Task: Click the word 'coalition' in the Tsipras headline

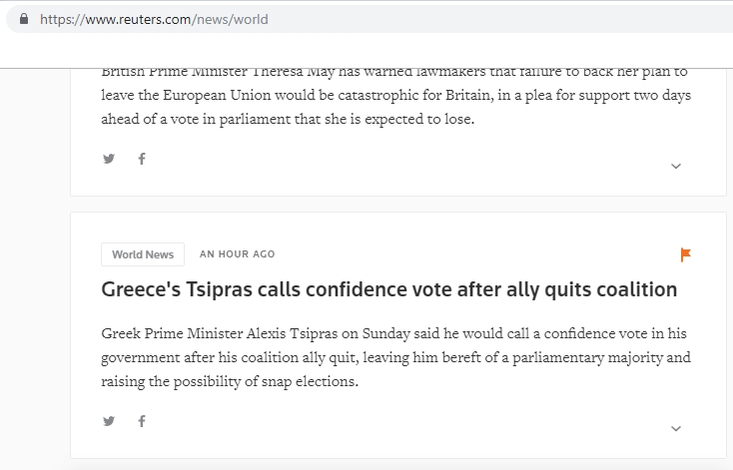Action: (629, 289)
